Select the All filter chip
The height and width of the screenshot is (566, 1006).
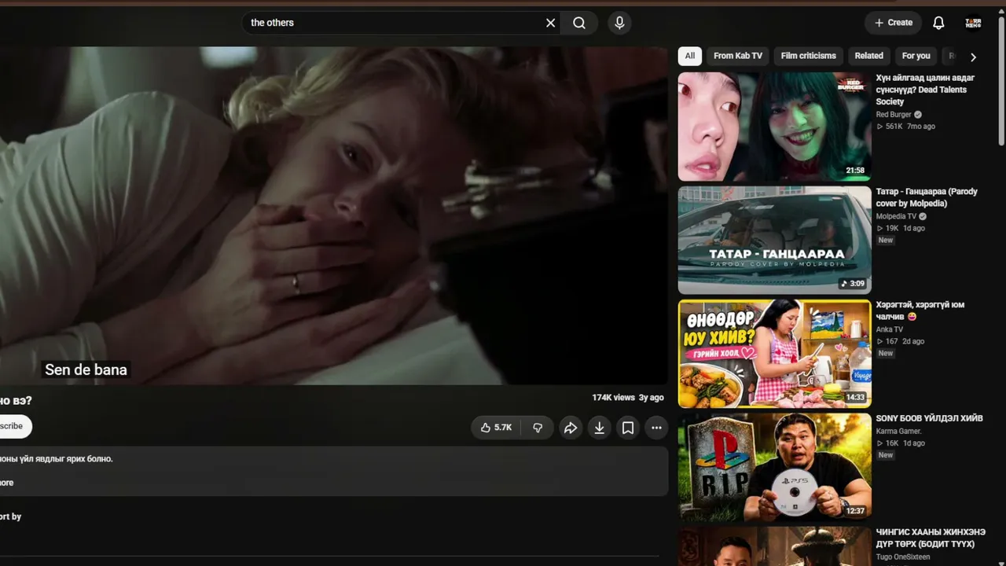689,56
